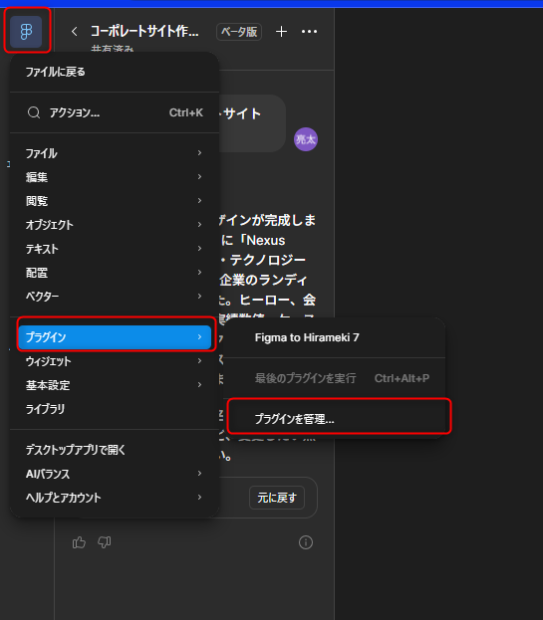Expand the テキスト submenu
This screenshot has width=543, height=620.
(x=115, y=249)
